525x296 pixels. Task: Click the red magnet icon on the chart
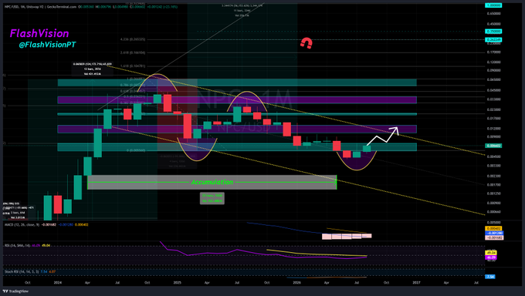coord(306,43)
